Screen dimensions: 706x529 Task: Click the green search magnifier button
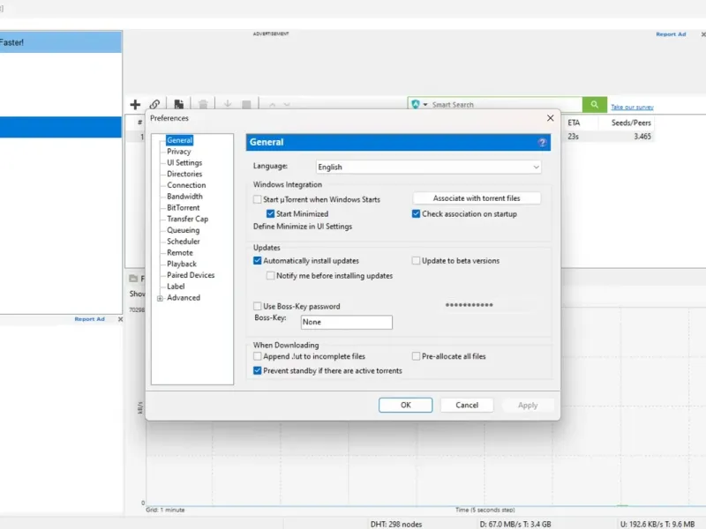point(594,104)
